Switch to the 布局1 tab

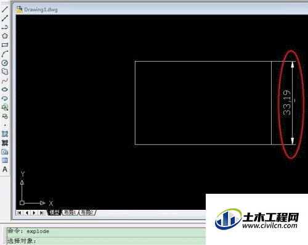[x=70, y=212]
